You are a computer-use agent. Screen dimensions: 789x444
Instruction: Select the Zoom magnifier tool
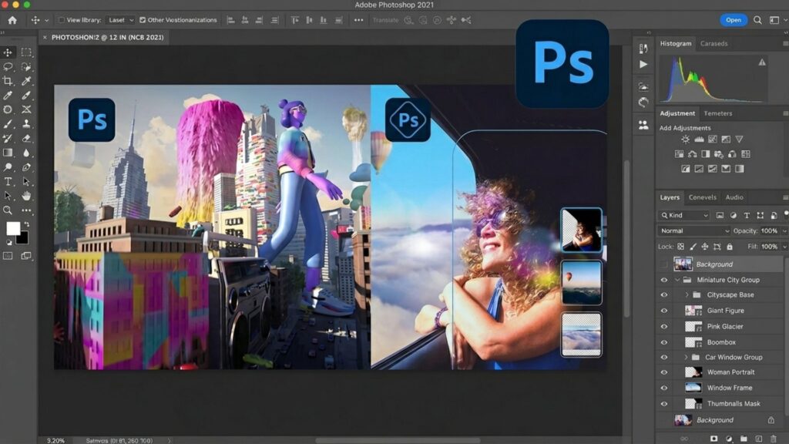[8, 210]
